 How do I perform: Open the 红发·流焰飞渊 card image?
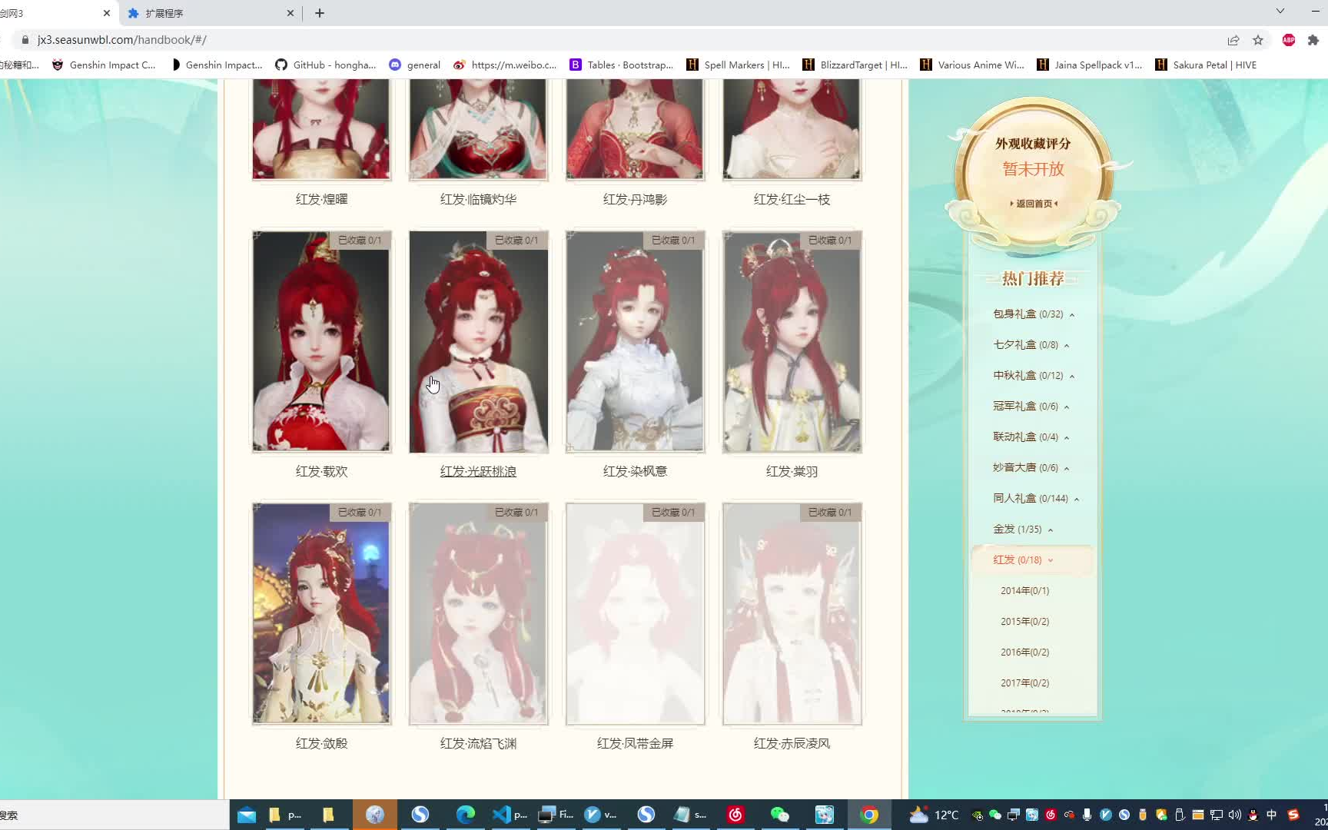tap(478, 614)
